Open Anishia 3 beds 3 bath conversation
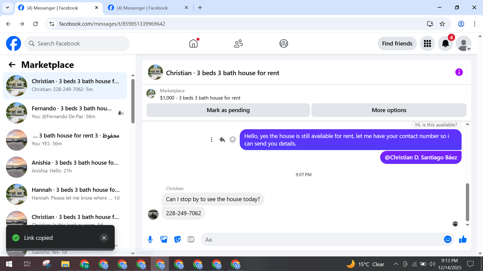The height and width of the screenshot is (271, 483). [65, 167]
